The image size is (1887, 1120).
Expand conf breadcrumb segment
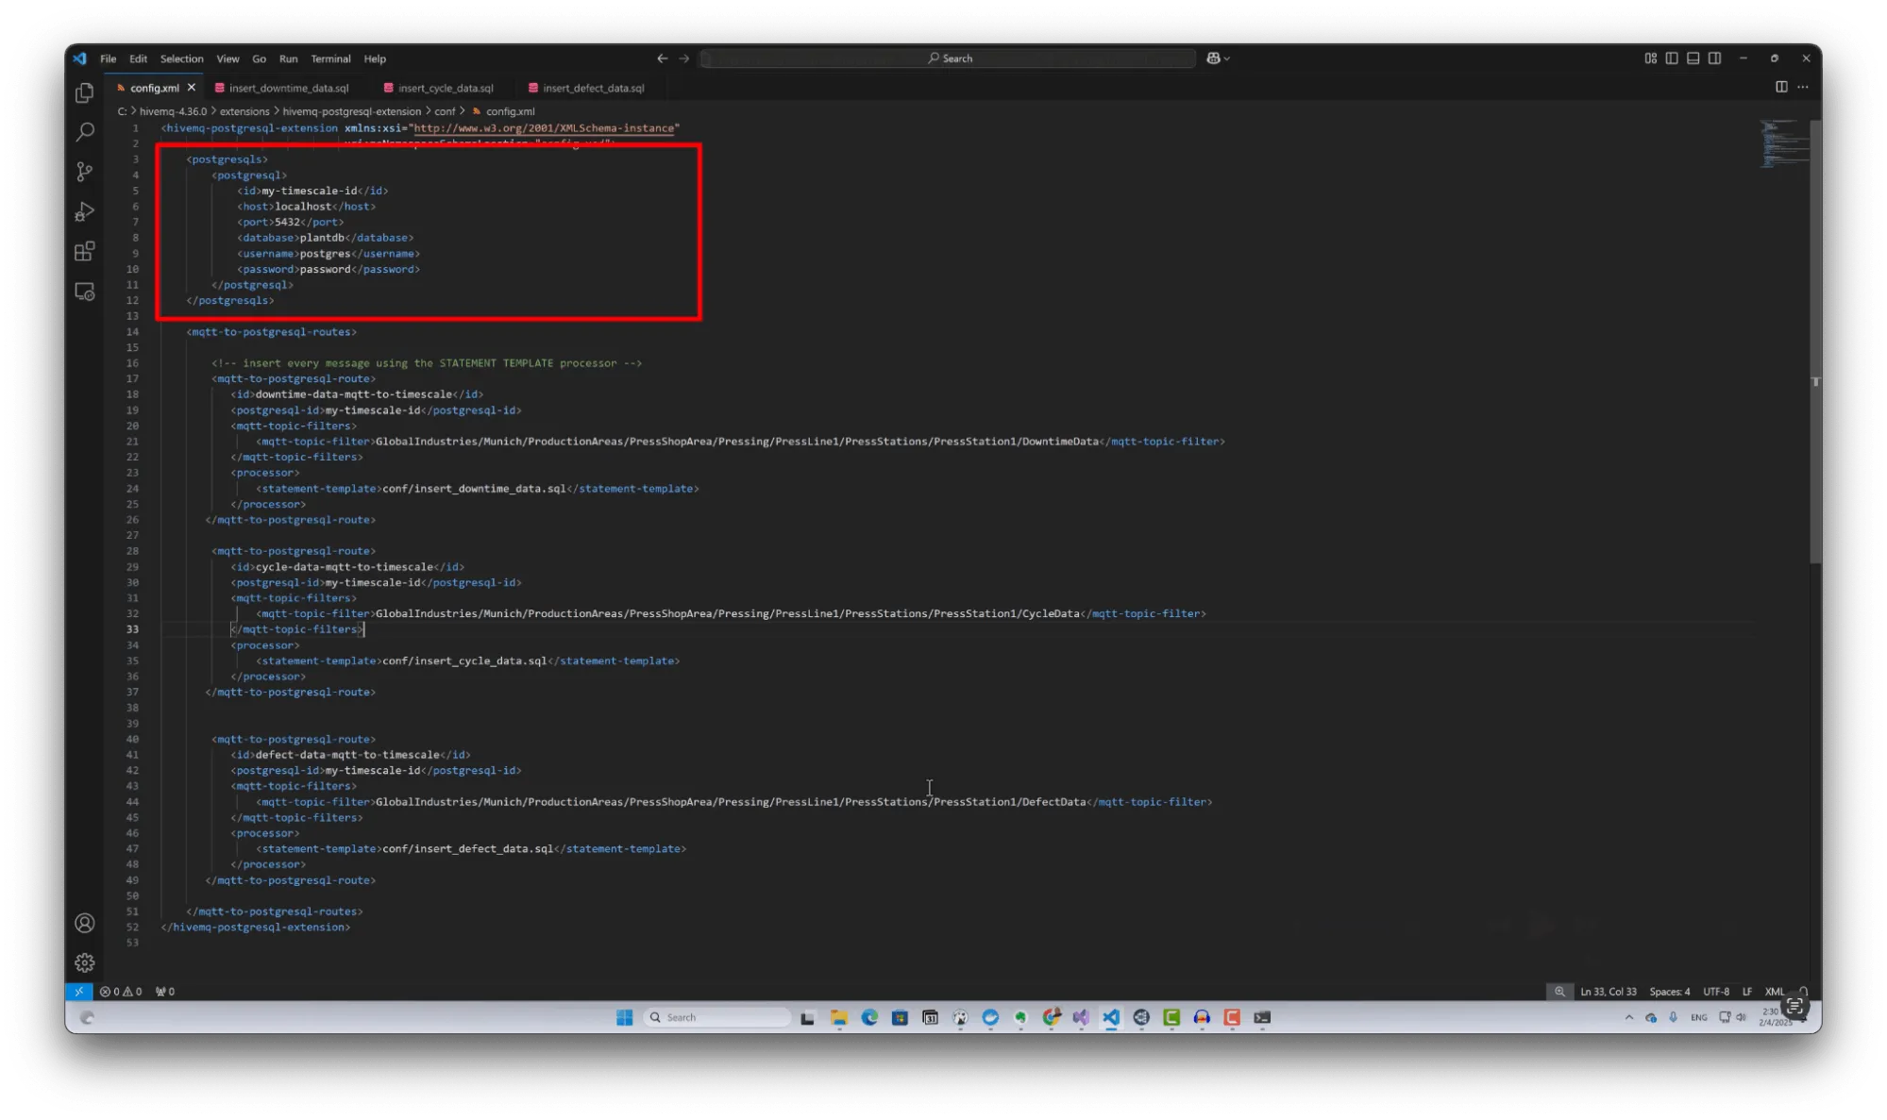tap(445, 111)
